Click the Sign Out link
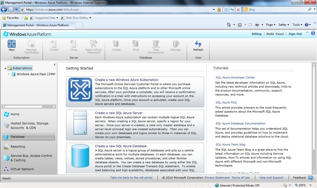This screenshot has height=188, width=317. 295,34
